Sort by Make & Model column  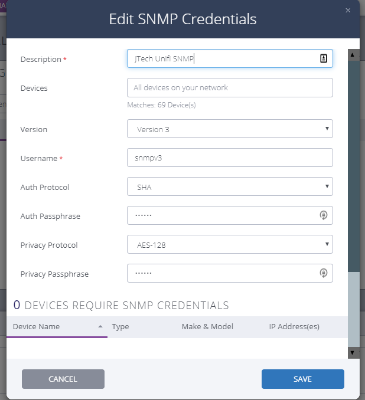(207, 326)
